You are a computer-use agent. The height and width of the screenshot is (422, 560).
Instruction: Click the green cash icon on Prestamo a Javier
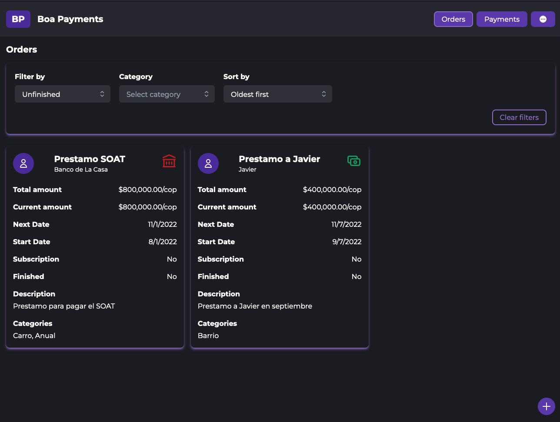(354, 161)
